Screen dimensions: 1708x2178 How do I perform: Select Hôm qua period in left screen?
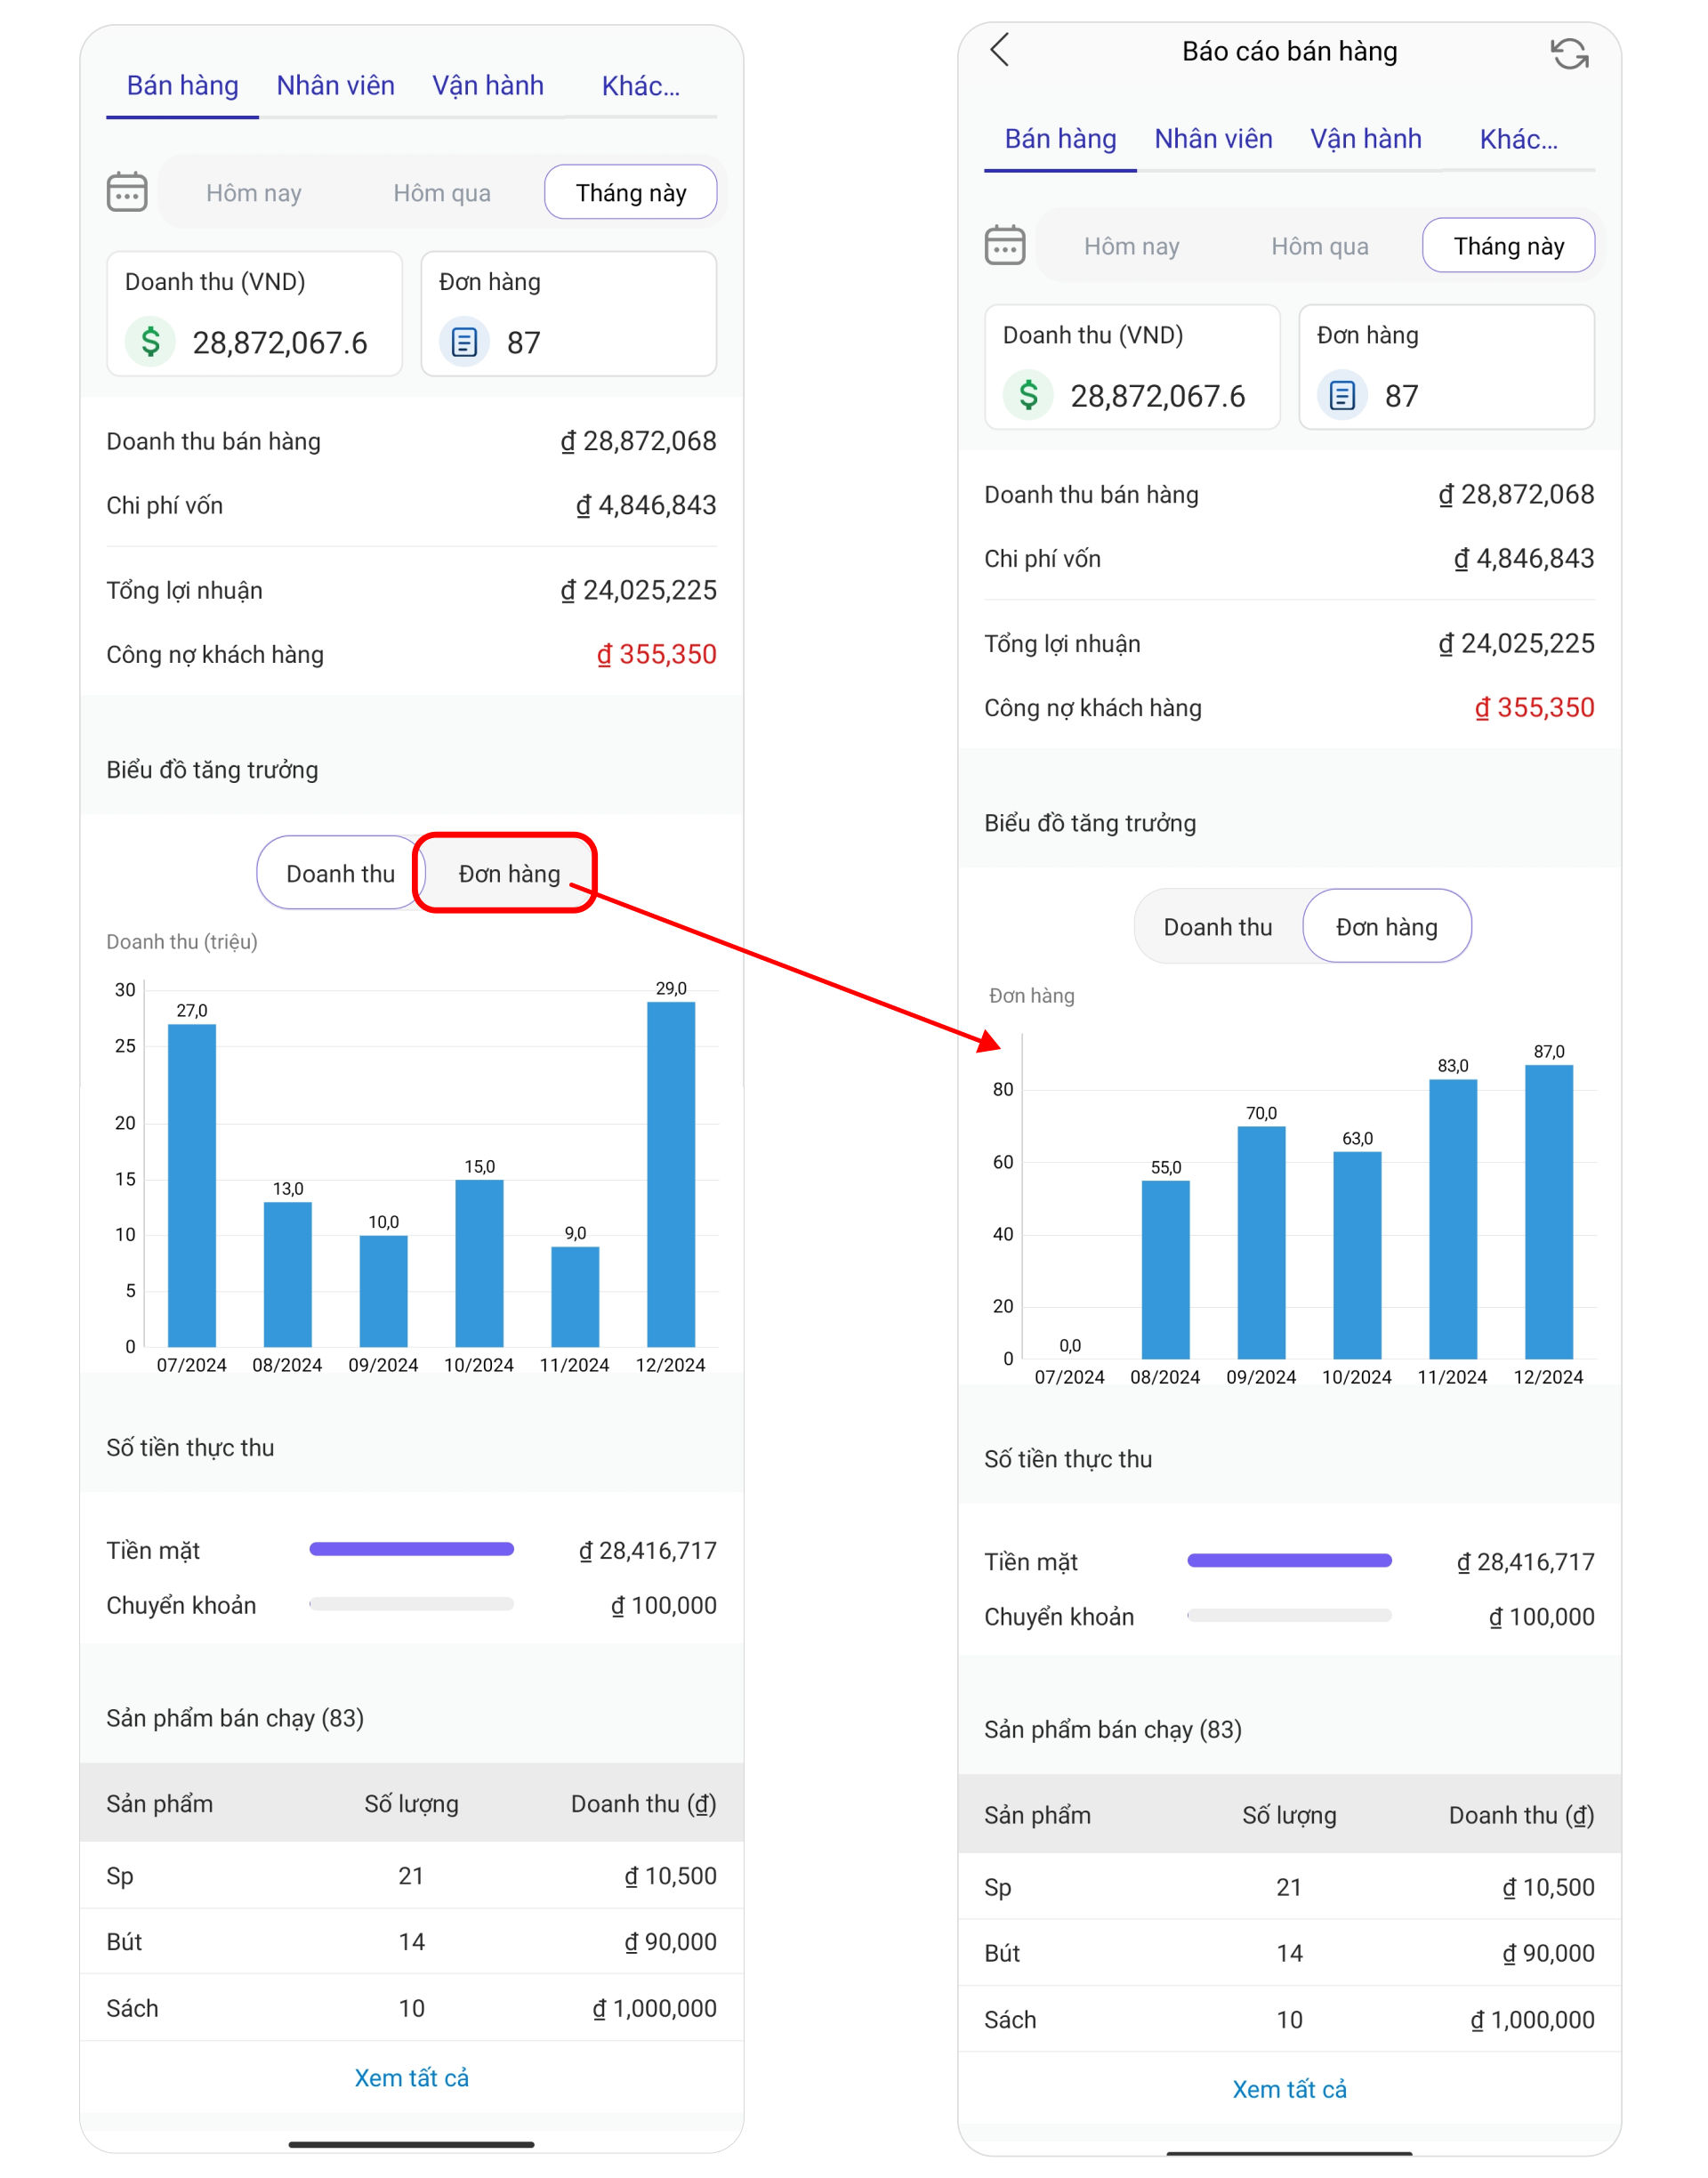tap(442, 192)
